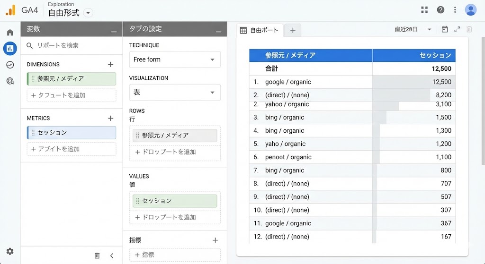Image resolution: width=485 pixels, height=264 pixels.
Task: Select the 自由ポート tab
Action: coord(260,30)
